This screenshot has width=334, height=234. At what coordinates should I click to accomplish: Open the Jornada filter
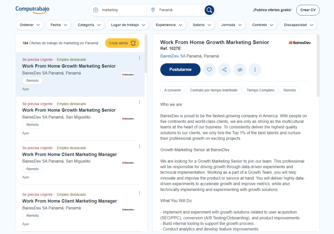231,25
